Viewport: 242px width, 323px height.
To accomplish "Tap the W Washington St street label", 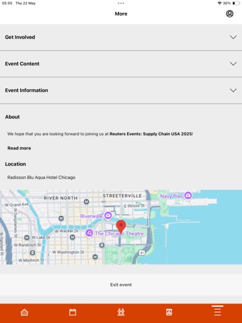I will pyautogui.click(x=68, y=252).
